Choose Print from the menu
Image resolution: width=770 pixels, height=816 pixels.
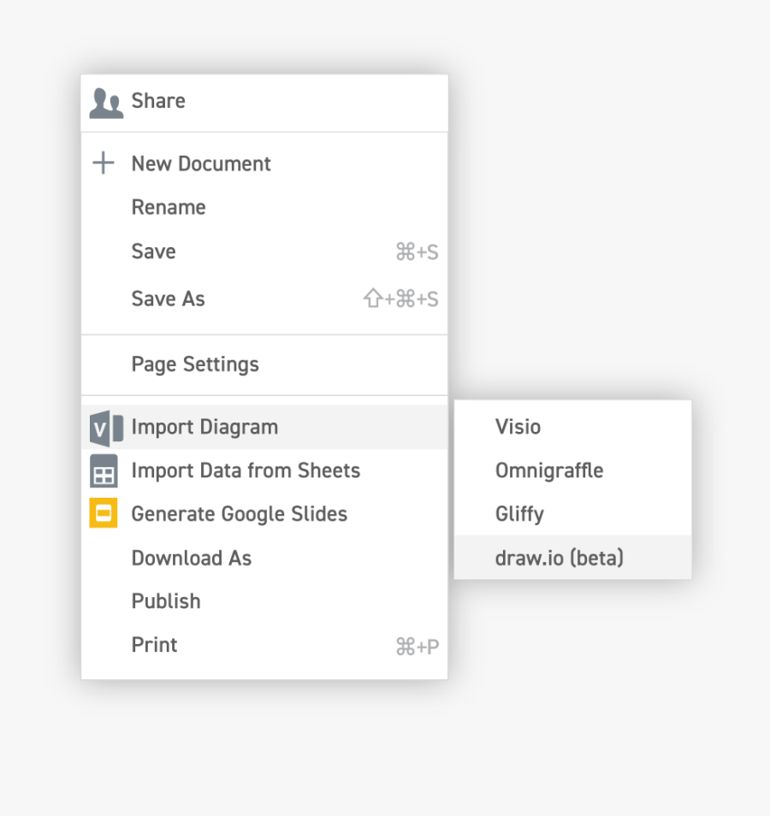155,645
